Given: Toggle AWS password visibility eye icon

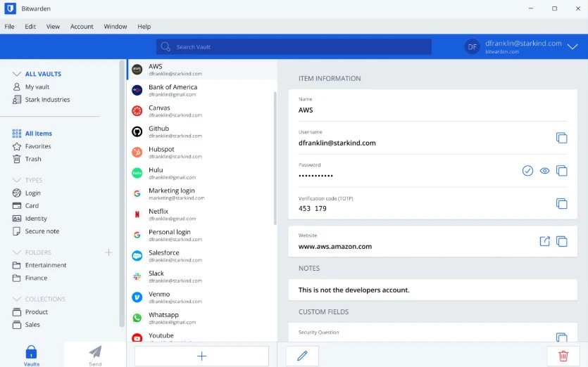Looking at the screenshot, I should click(544, 171).
